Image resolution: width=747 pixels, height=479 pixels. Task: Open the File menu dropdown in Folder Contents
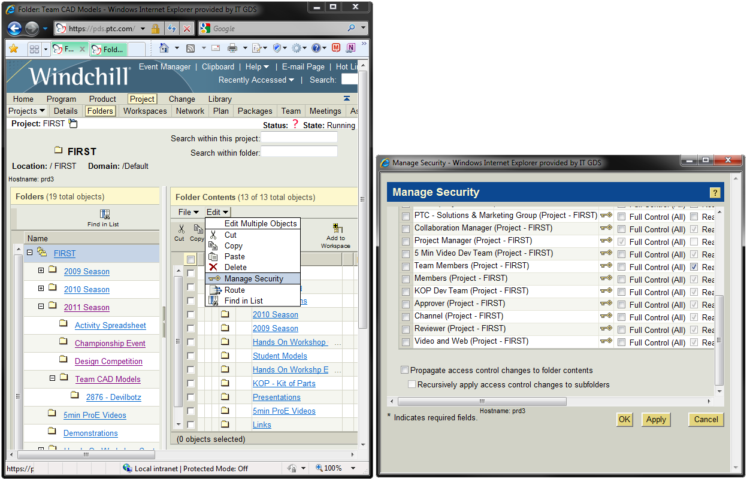coord(188,212)
